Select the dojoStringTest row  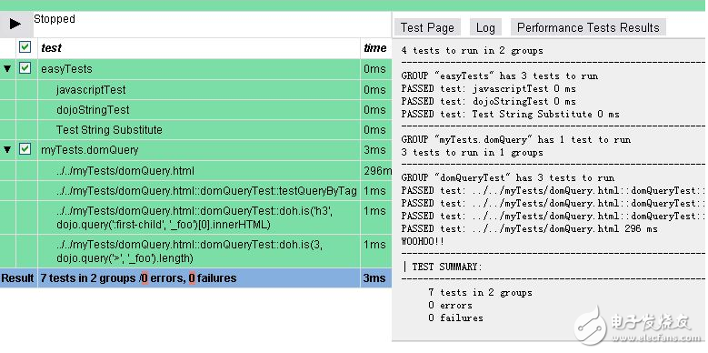click(195, 110)
